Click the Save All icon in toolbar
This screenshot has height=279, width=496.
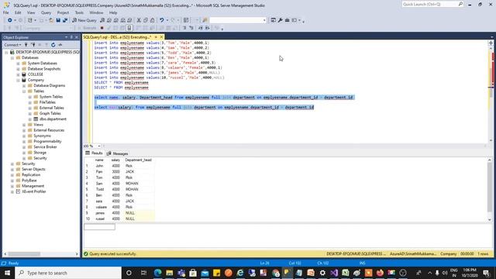click(x=65, y=20)
